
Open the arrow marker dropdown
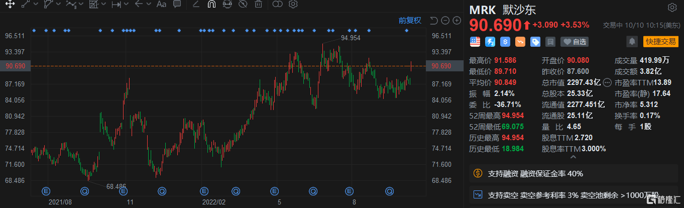149,5
